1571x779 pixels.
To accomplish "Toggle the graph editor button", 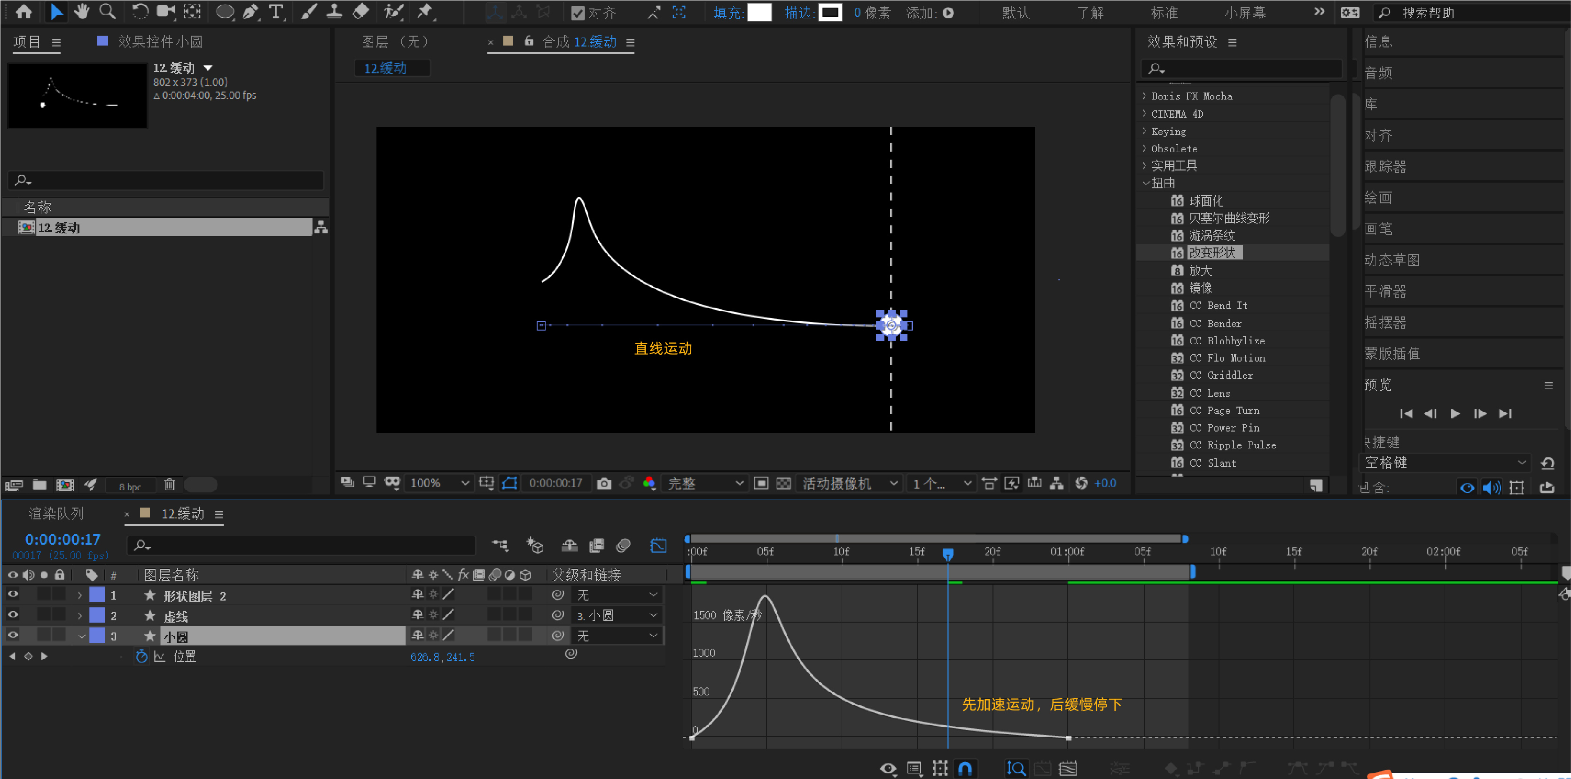I will [x=658, y=546].
